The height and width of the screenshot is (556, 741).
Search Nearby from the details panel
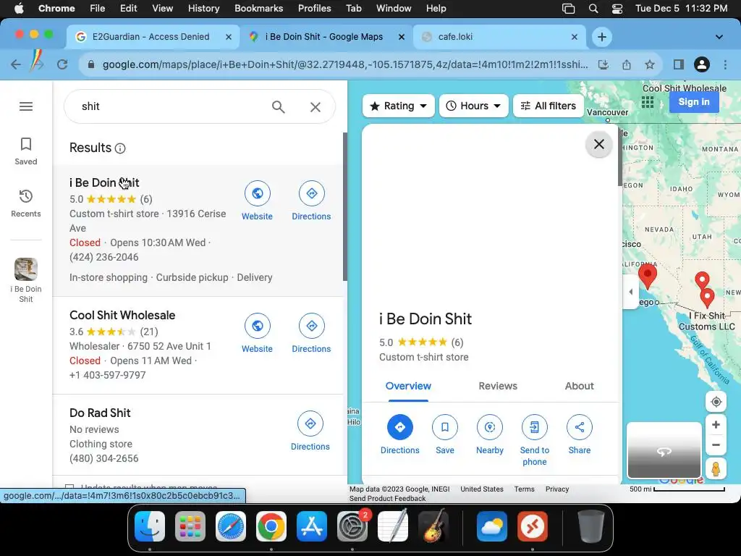[x=490, y=435]
